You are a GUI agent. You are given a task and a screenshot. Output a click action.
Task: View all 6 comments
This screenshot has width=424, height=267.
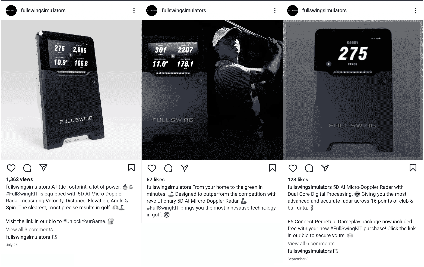click(311, 243)
